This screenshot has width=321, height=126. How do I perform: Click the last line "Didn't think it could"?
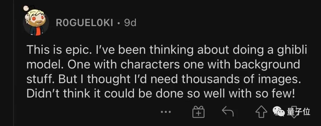(x=160, y=94)
